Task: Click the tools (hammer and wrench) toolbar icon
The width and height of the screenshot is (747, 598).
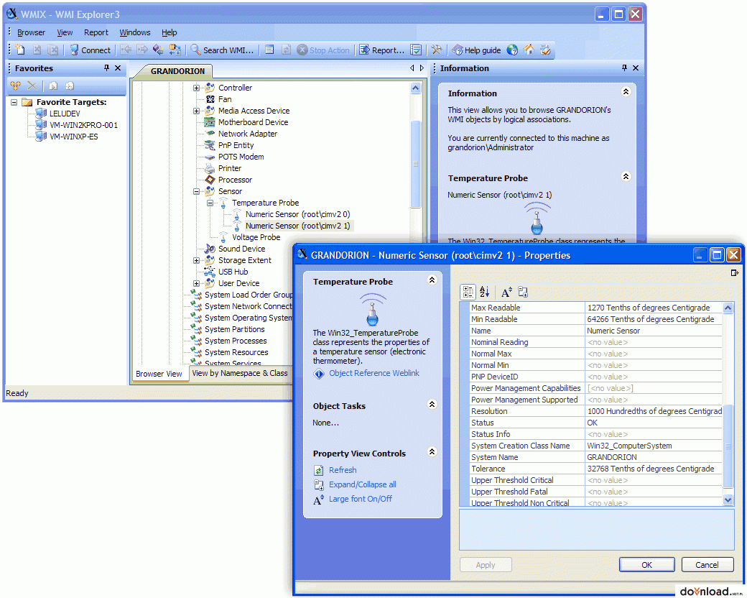Action: (x=437, y=50)
